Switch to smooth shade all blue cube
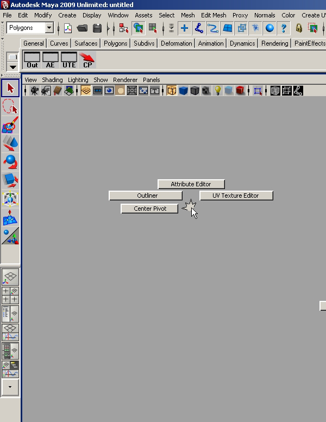Image resolution: width=326 pixels, height=422 pixels. (183, 91)
